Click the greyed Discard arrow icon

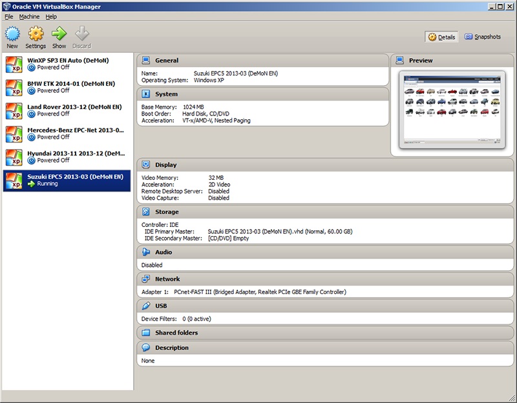pyautogui.click(x=82, y=34)
